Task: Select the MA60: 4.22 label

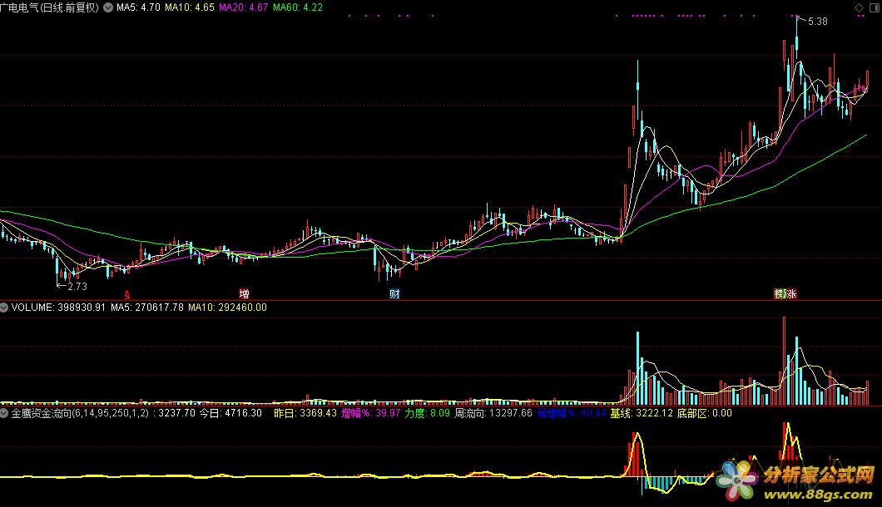Action: [298, 7]
